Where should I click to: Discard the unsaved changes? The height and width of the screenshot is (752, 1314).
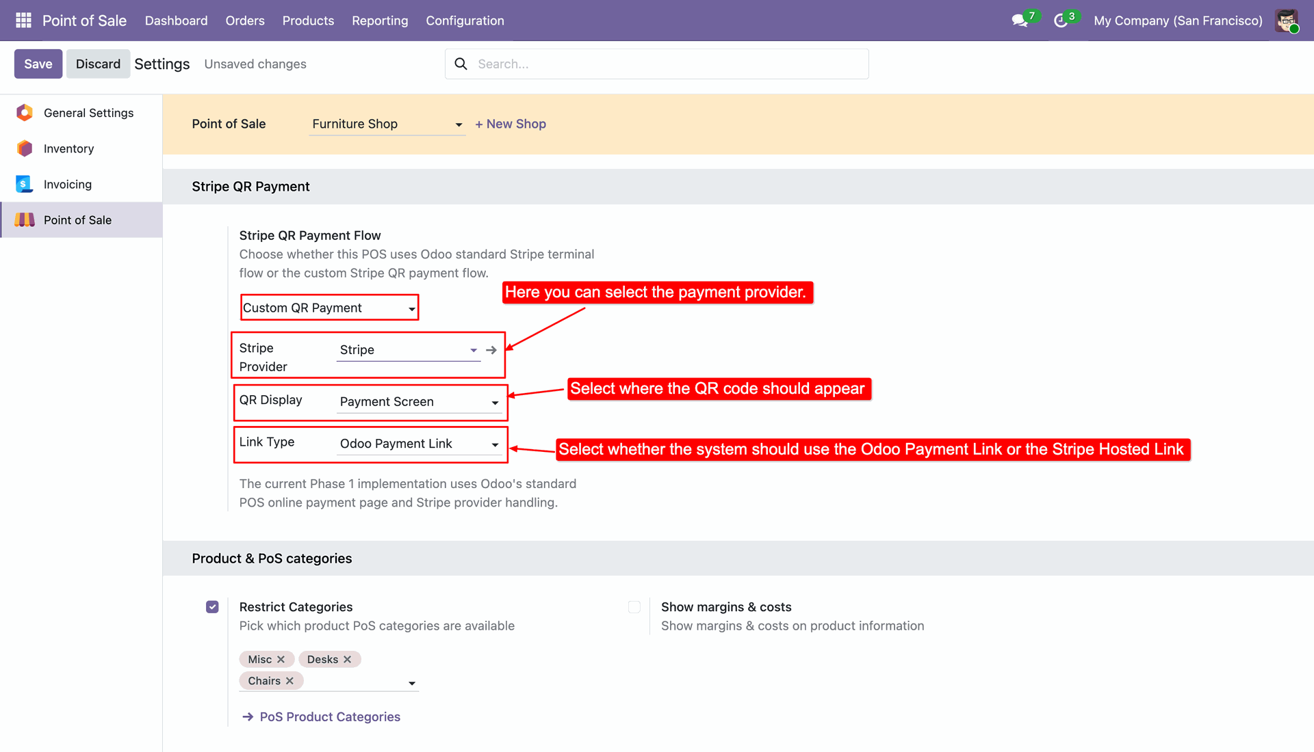pos(98,64)
